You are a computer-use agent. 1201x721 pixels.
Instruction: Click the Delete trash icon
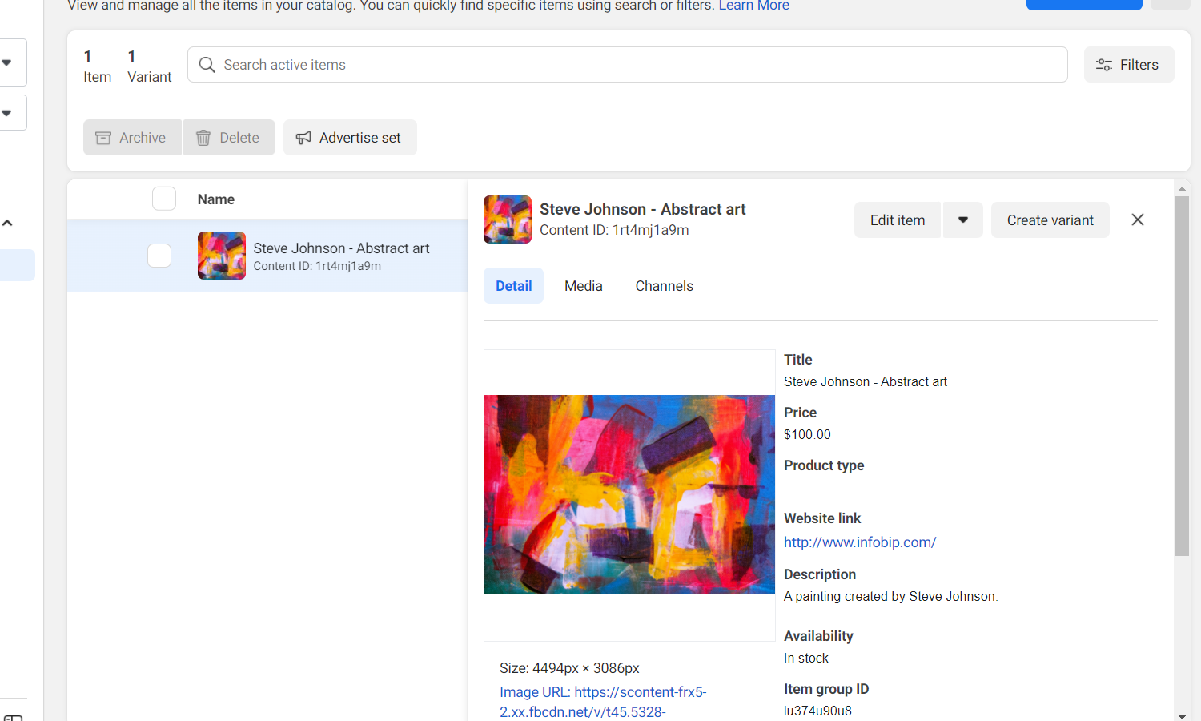point(203,138)
